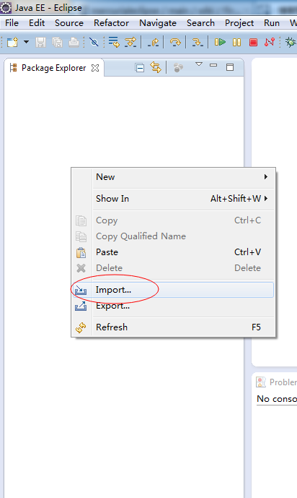Open Package Explorer View Menu triangle
This screenshot has height=498, width=297.
click(199, 64)
